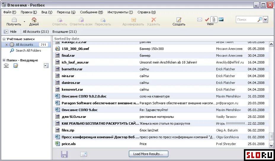Click Word icon of Описание СОЛО 9.0.2.0.doc
275x161 pixels.
57,96
